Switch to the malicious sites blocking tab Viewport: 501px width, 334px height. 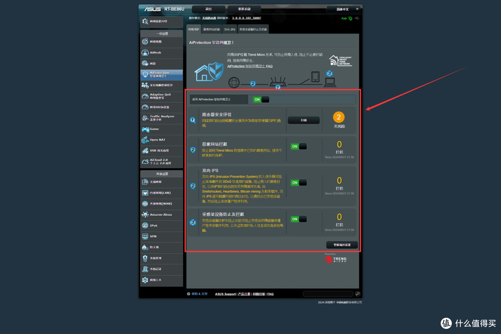point(212,29)
